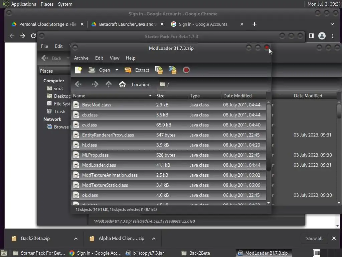
Task: Sort archive list by Date Modified column
Action: (x=244, y=96)
